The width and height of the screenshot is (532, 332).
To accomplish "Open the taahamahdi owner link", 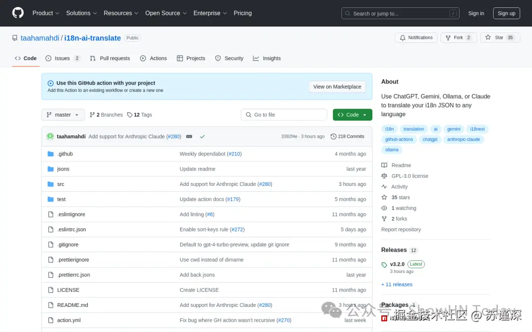I will 40,38.
